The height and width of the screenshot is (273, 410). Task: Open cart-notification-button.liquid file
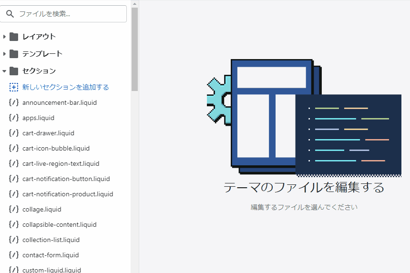tap(66, 179)
